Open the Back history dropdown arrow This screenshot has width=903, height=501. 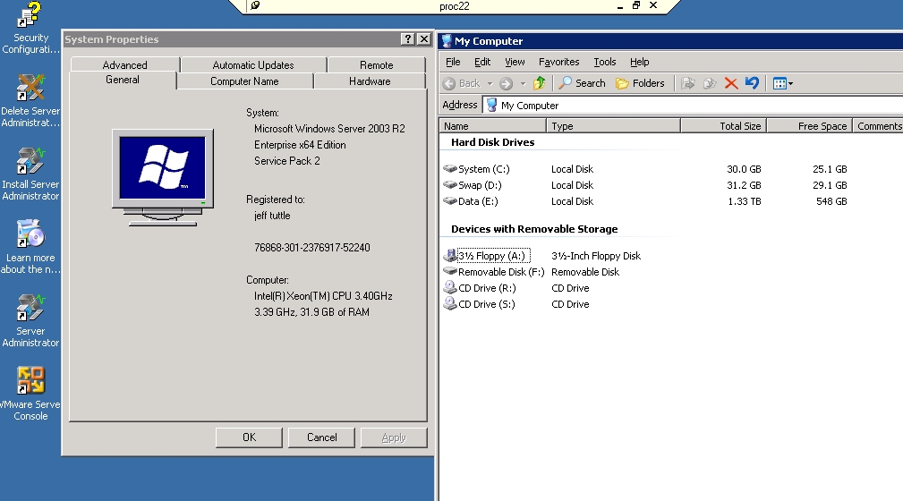coord(490,83)
